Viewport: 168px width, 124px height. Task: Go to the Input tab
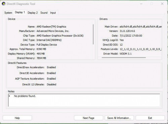click(x=53, y=13)
